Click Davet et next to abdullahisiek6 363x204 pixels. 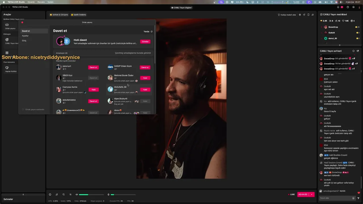[93, 101]
